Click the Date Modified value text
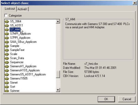Image resolution: width=138 pixels, height=105 pixels. tap(100, 68)
